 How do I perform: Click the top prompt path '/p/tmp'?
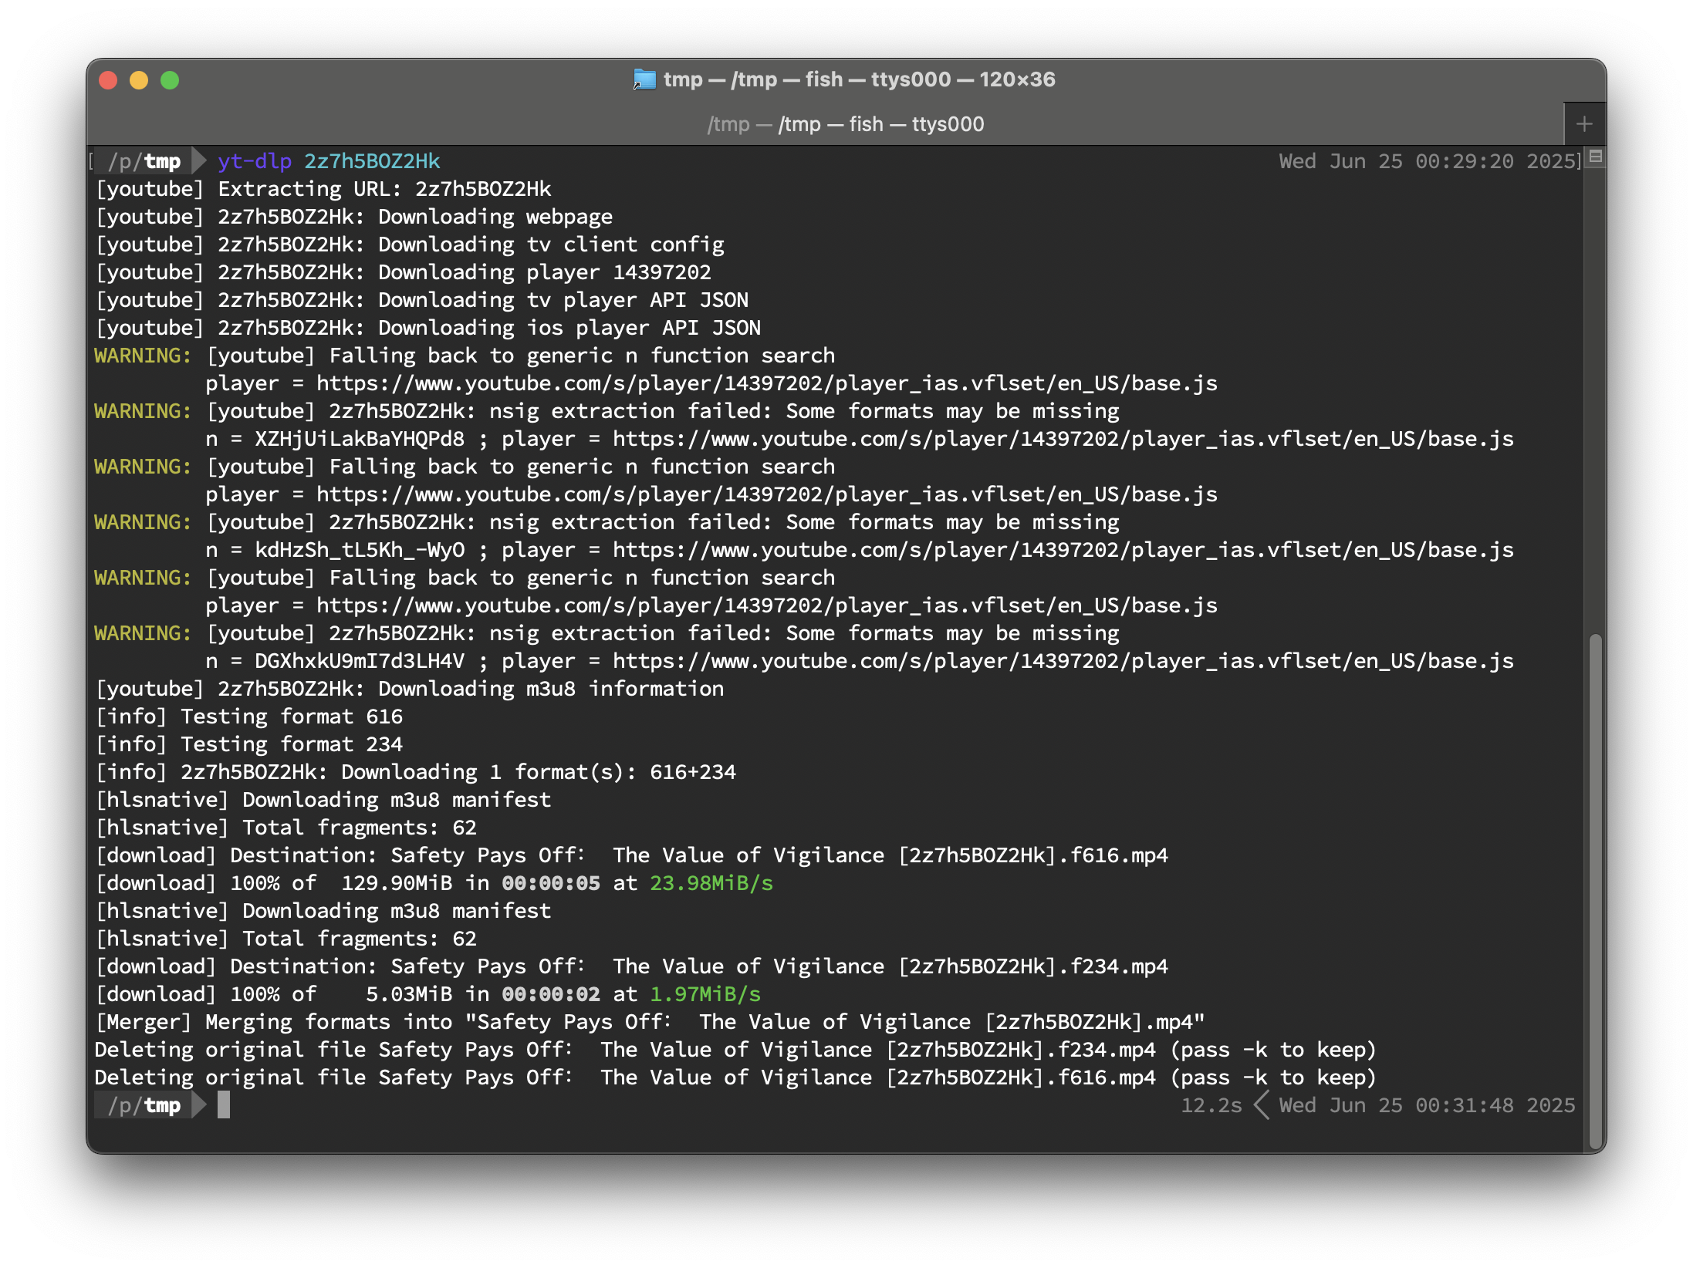click(x=144, y=161)
